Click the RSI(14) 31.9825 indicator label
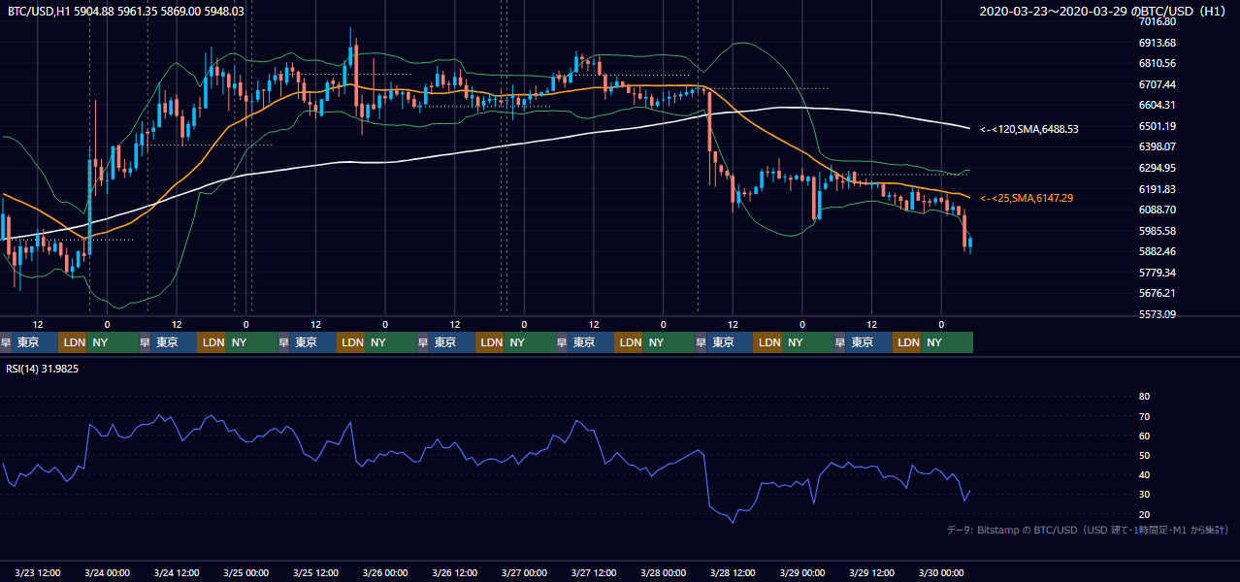This screenshot has height=582, width=1240. pos(43,369)
